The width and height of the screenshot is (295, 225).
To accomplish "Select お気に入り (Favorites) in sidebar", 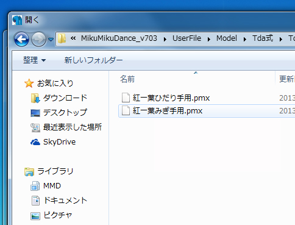I will (x=55, y=84).
